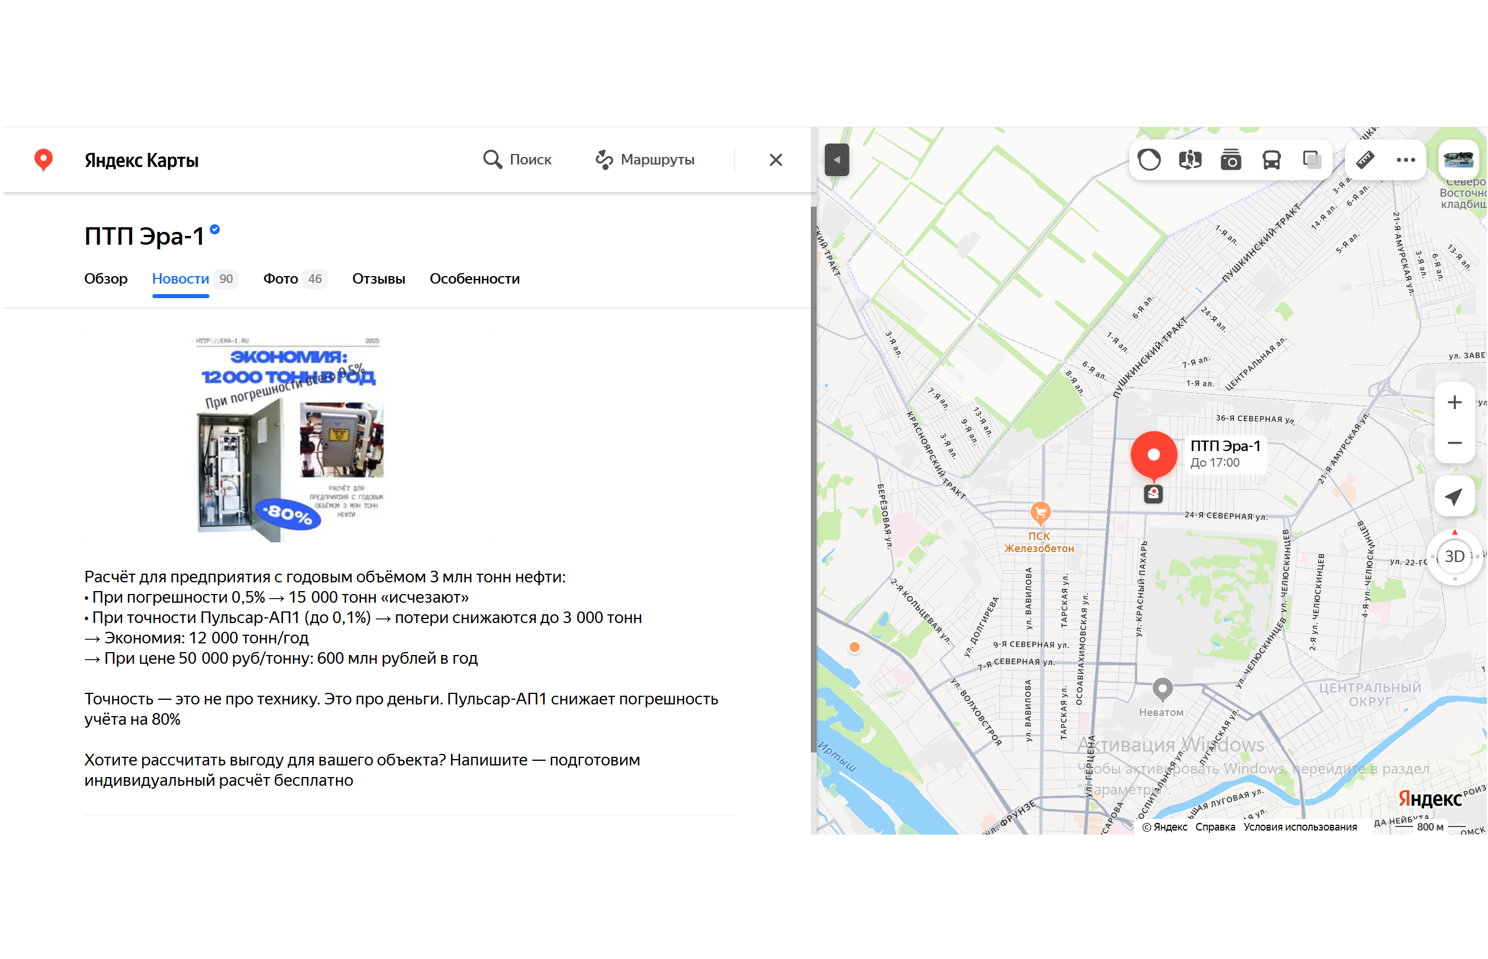Click the "До 17:00" hours label on the map
Image resolution: width=1488 pixels, height=959 pixels.
tap(1215, 463)
